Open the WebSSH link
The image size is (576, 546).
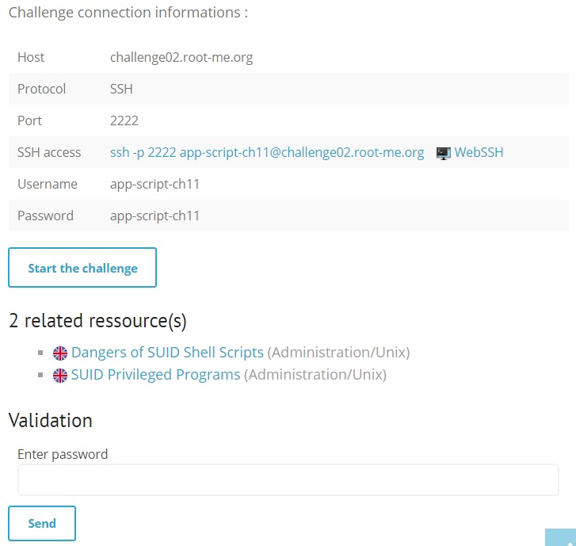point(479,152)
